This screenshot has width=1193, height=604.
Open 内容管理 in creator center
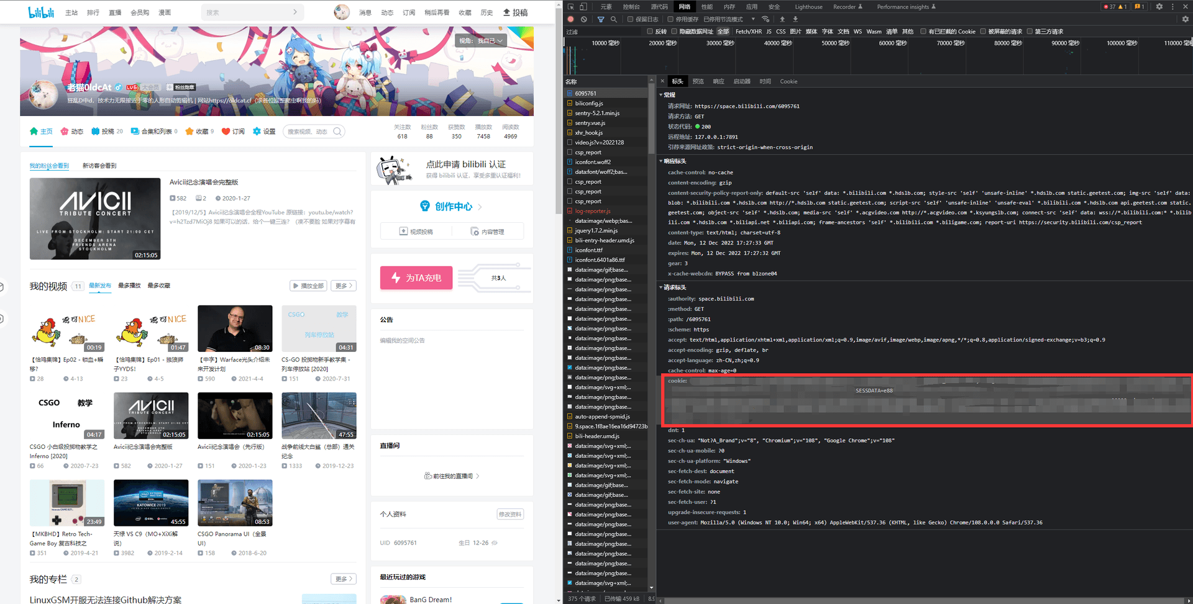point(488,232)
